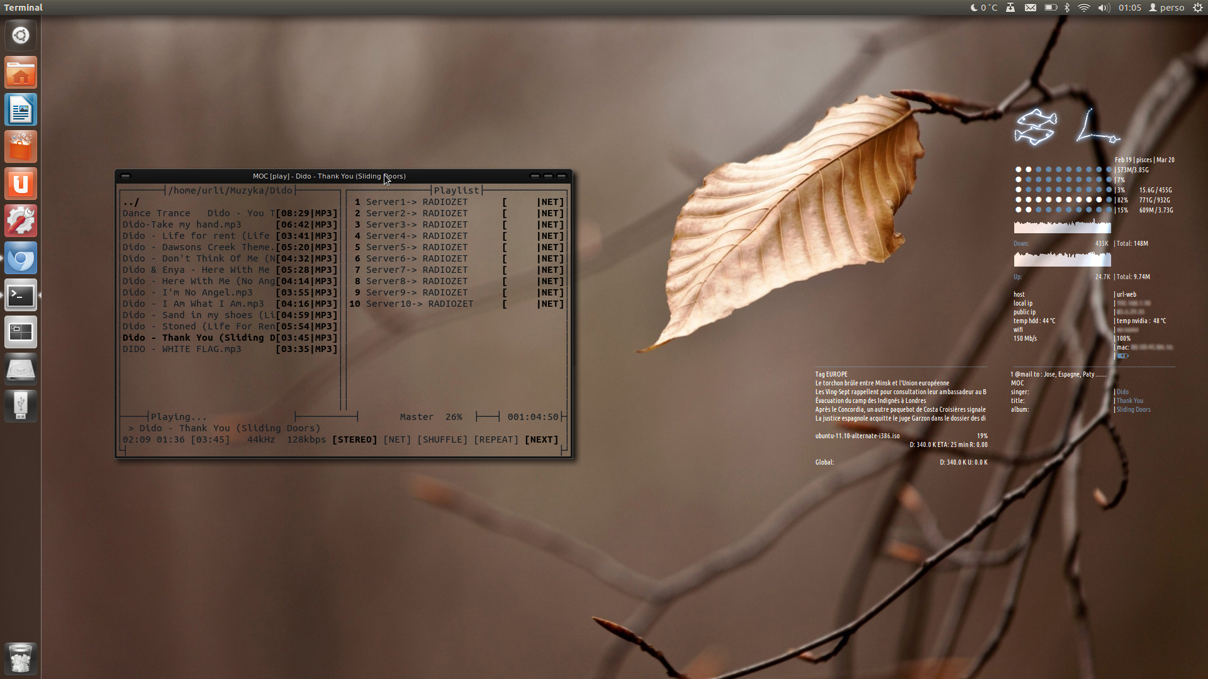Screen dimensions: 1208x679
Task: Click the /home/urli/Muzyka/Dido path header
Action: click(x=230, y=190)
